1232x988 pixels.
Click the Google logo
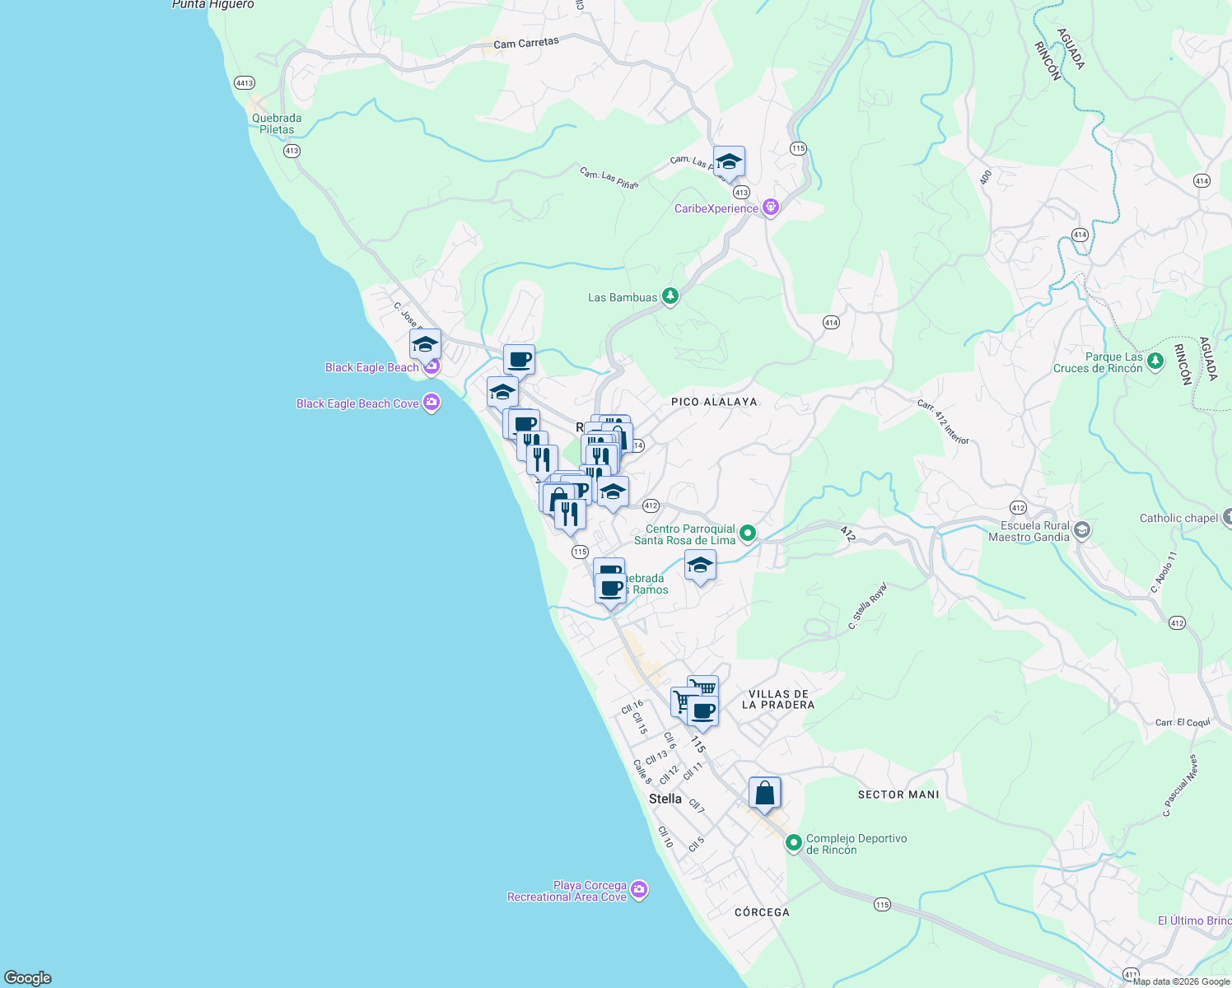(x=26, y=979)
